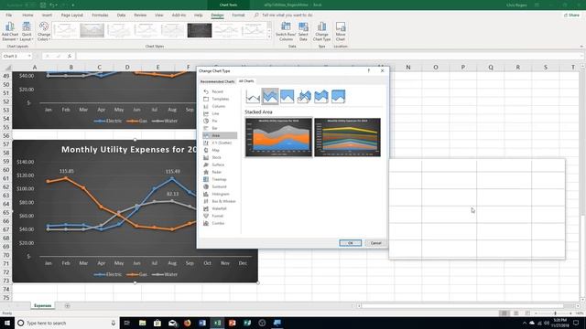Viewport: 586px width, 329px height.
Task: Switch to the Insert ribbon tab
Action: pos(47,15)
